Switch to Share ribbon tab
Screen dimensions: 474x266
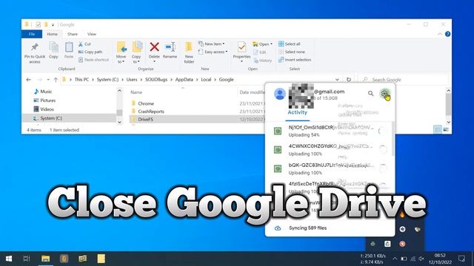click(73, 34)
